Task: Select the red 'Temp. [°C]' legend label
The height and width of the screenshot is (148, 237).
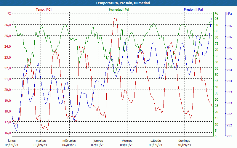Action: tap(44, 9)
